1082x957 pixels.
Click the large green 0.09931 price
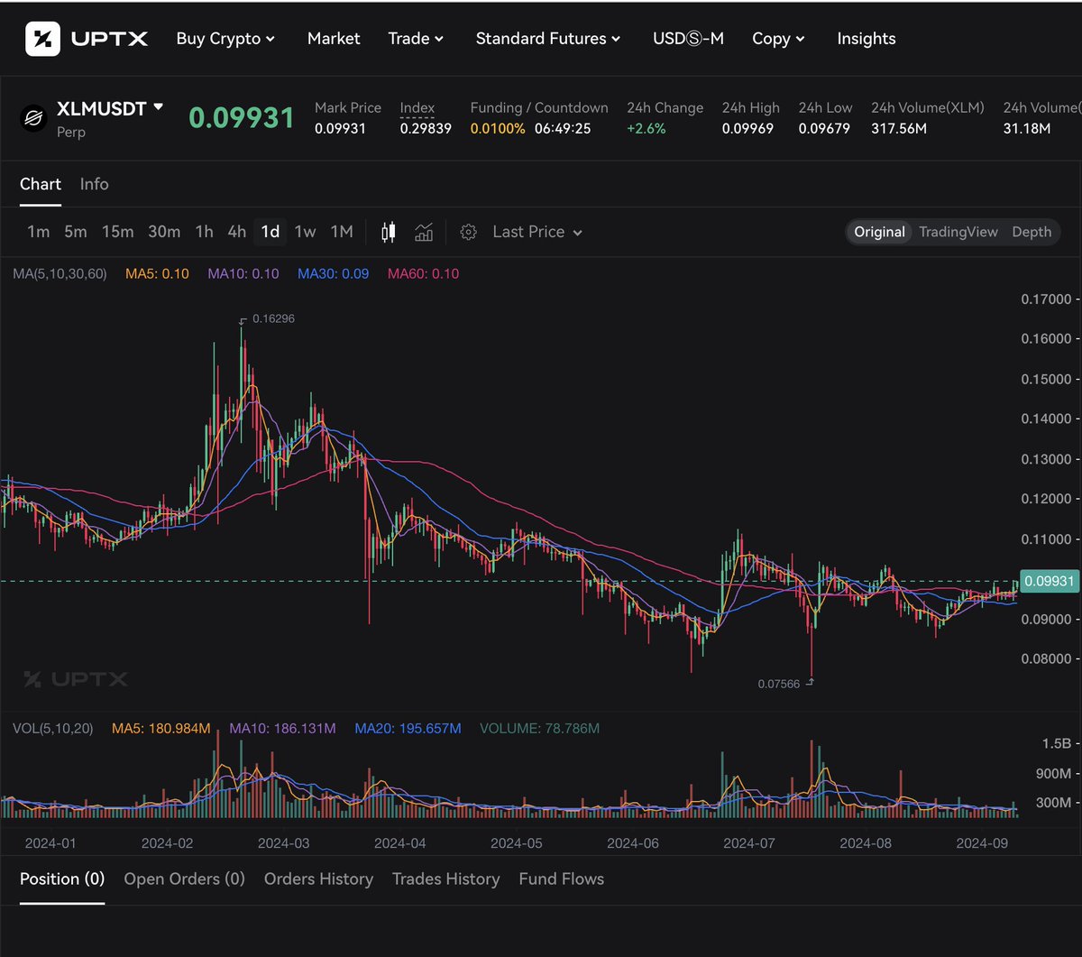[242, 118]
